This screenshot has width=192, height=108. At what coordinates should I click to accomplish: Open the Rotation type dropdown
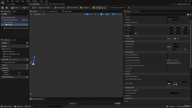click(130, 31)
